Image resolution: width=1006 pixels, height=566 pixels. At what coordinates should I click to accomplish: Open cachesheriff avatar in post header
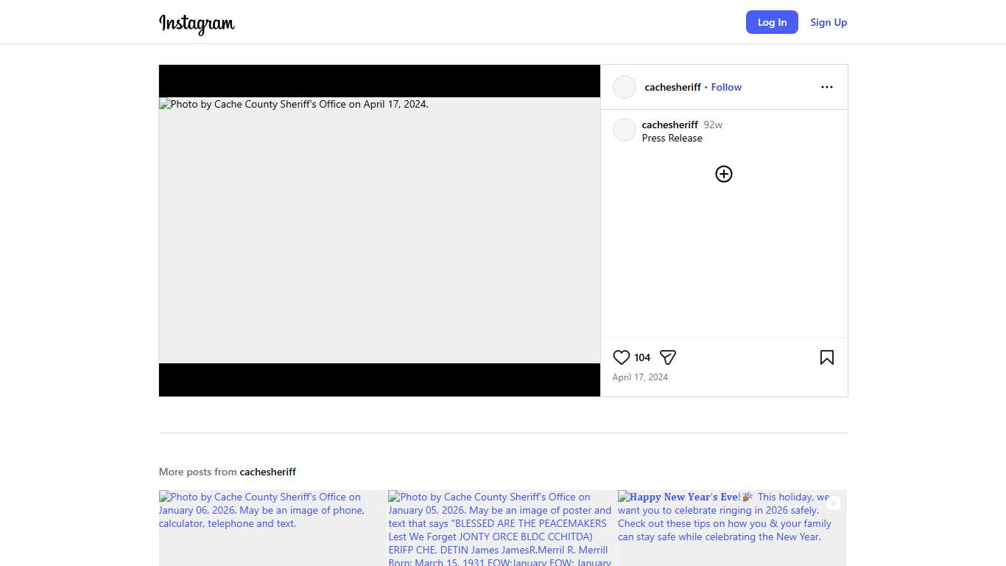[x=624, y=87]
